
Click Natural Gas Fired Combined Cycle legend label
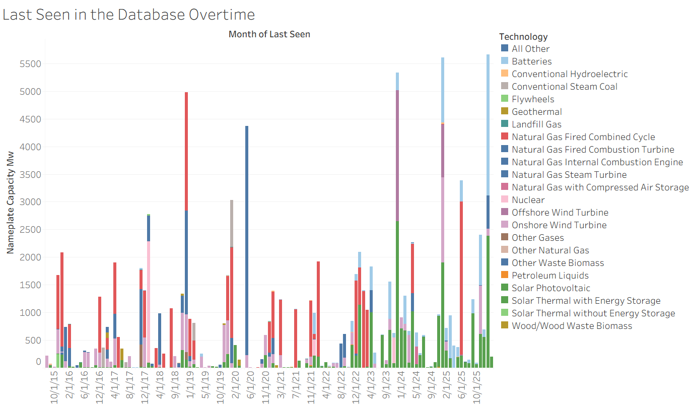click(583, 137)
